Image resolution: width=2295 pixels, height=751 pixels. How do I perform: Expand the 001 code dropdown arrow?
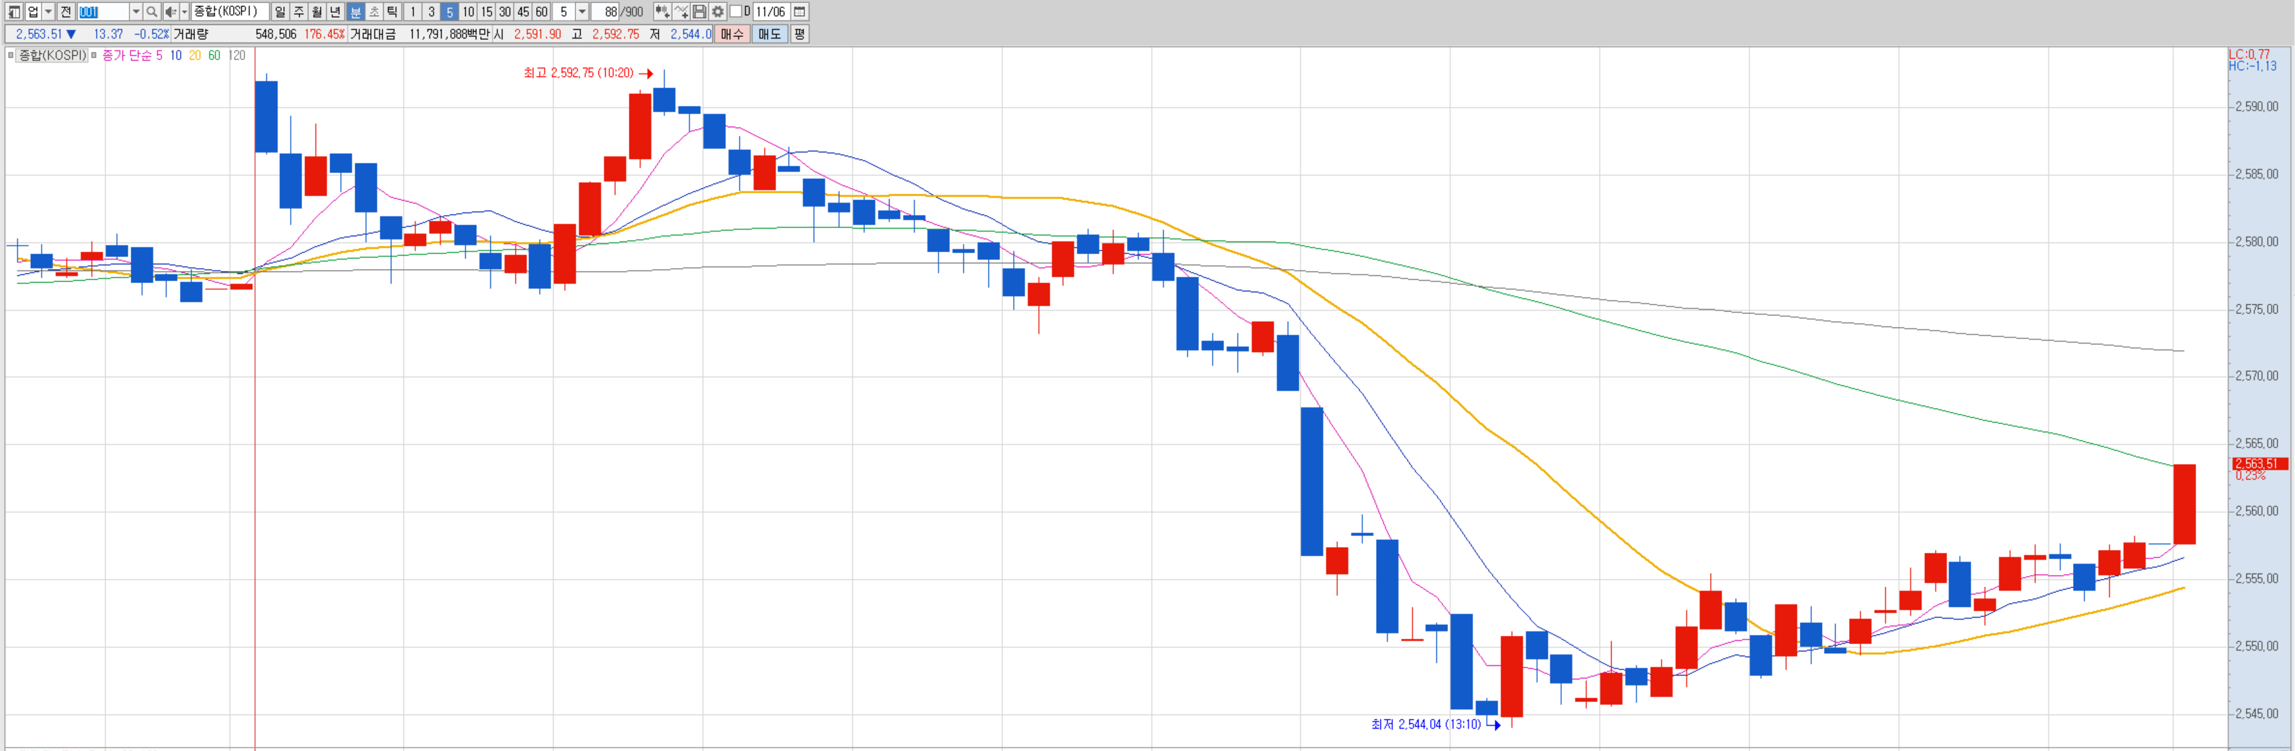coord(135,12)
